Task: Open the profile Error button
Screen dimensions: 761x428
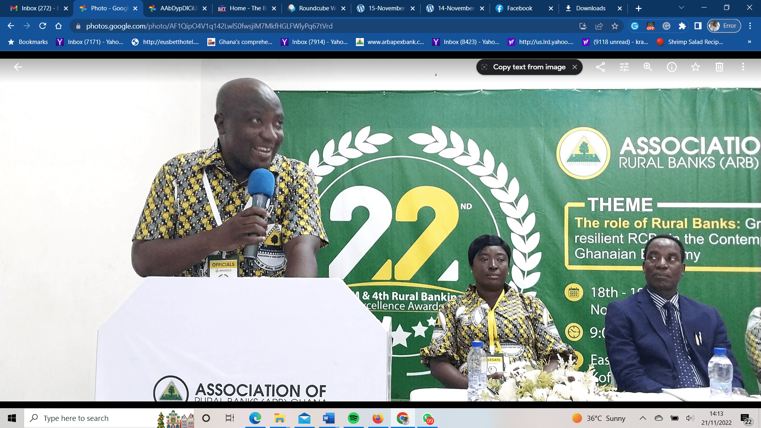Action: [724, 26]
